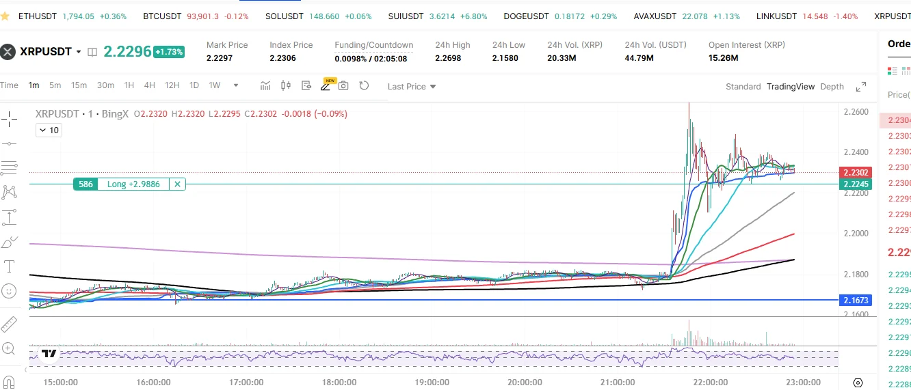This screenshot has height=390, width=911.
Task: Select the crosshair cursor tool
Action: (x=9, y=120)
